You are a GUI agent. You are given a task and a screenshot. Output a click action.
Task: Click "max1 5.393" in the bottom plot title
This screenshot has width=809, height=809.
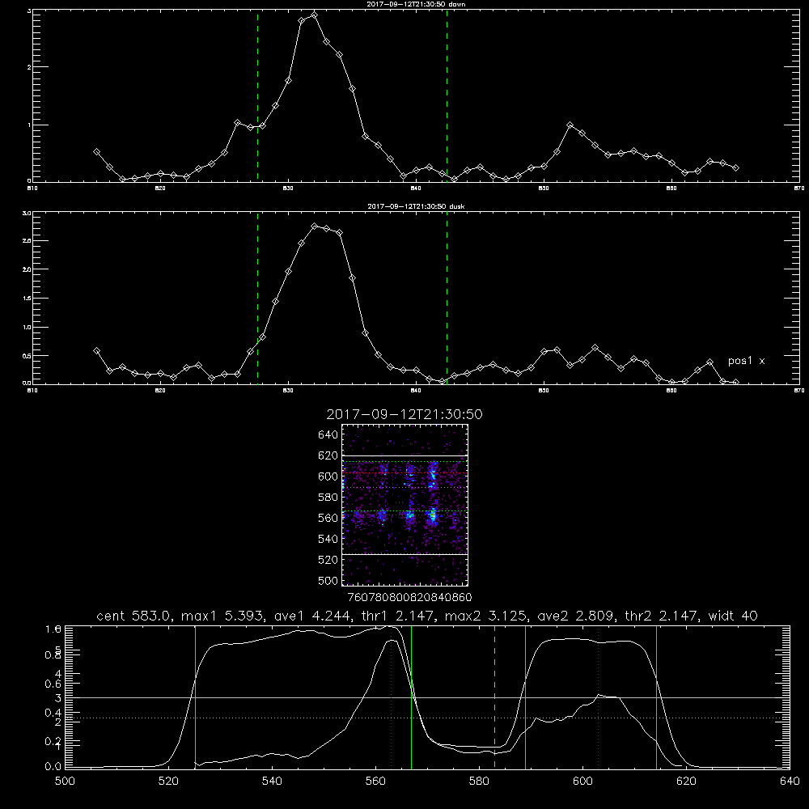[224, 616]
